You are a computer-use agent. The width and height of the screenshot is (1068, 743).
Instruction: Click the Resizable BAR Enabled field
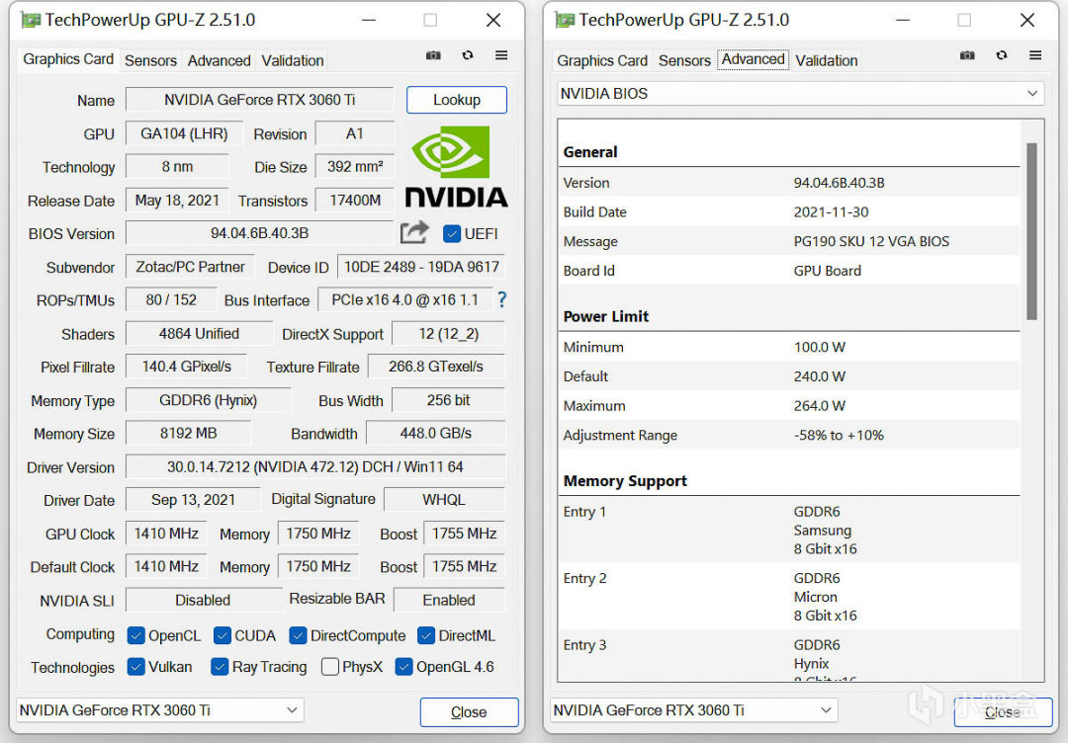pos(449,600)
